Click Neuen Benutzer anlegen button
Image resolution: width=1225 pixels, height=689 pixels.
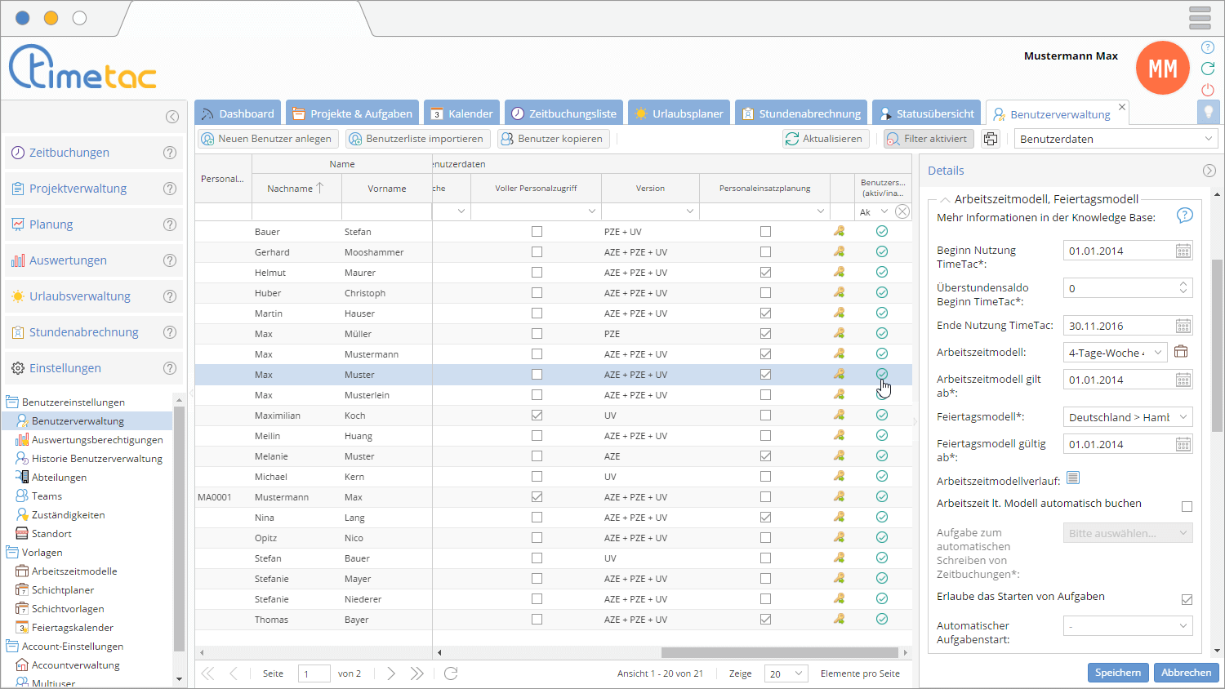click(x=267, y=139)
